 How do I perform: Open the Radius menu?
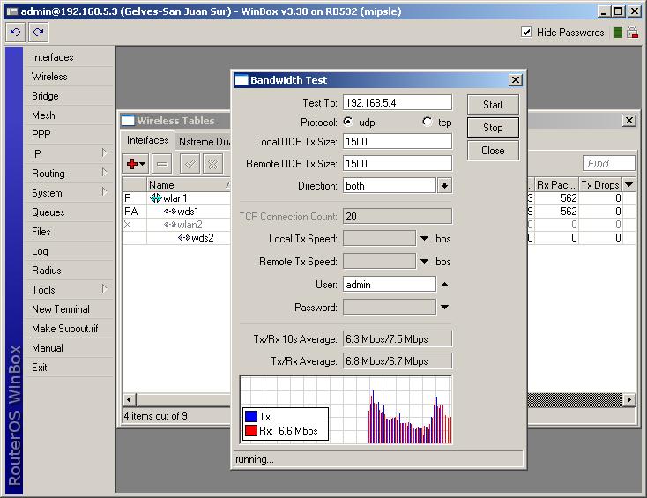68,271
